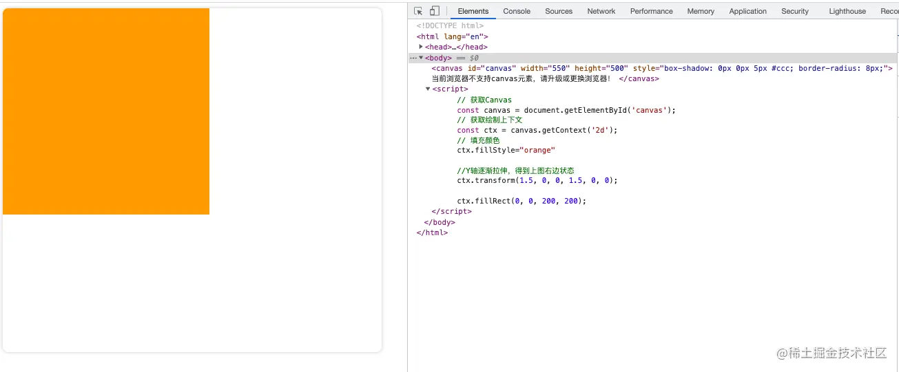Select the closing body tag
This screenshot has height=372, width=899.
(x=440, y=222)
